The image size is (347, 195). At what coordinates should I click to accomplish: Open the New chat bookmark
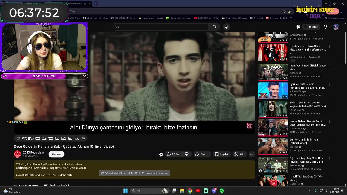coord(256,18)
